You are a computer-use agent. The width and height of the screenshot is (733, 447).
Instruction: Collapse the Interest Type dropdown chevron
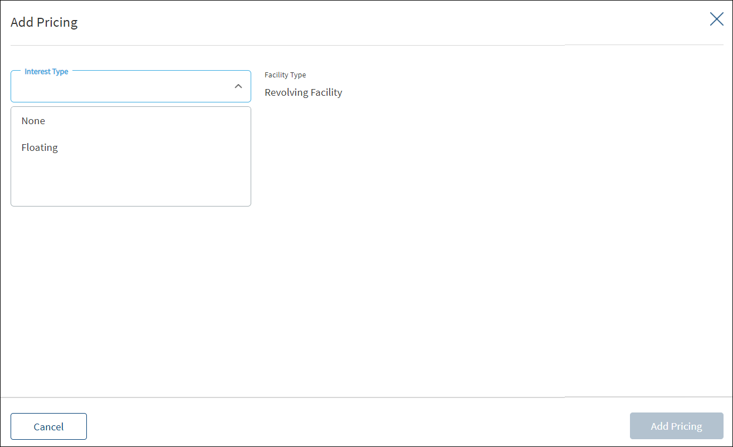(238, 86)
